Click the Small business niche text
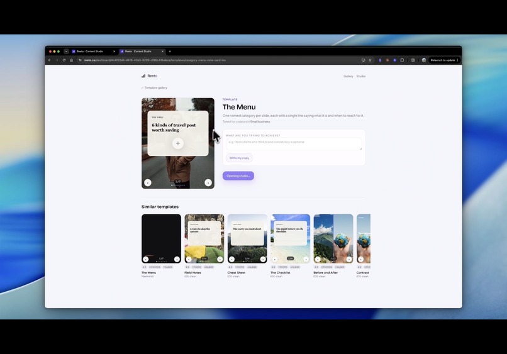This screenshot has height=354, width=507. coord(260,121)
